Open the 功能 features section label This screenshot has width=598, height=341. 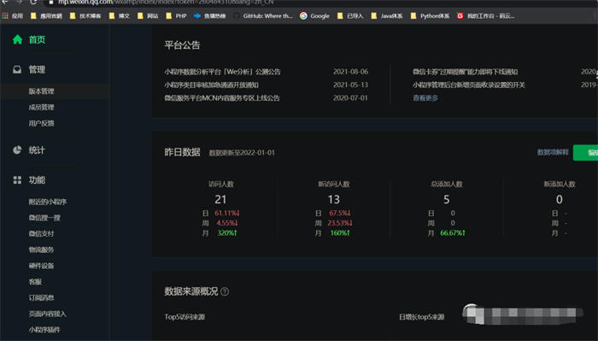coord(37,180)
